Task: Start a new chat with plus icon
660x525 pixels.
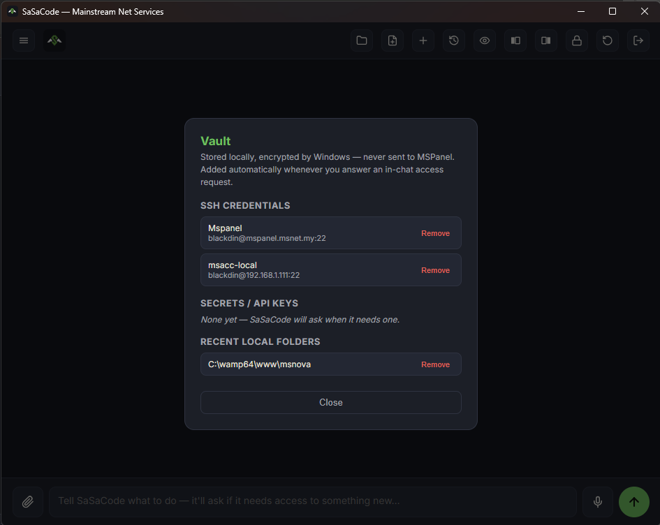Action: point(423,40)
